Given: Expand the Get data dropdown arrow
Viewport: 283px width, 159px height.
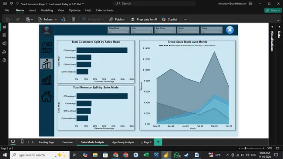Looking at the screenshot, I should tap(32, 20).
